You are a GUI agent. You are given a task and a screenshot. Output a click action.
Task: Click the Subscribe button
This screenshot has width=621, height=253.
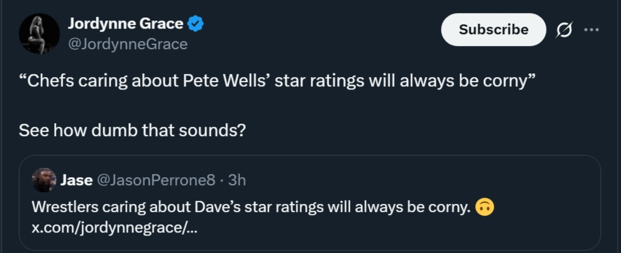[493, 30]
